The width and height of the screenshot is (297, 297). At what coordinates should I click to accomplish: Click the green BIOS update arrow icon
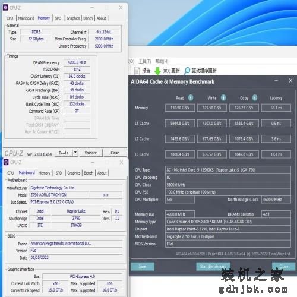click(157, 71)
